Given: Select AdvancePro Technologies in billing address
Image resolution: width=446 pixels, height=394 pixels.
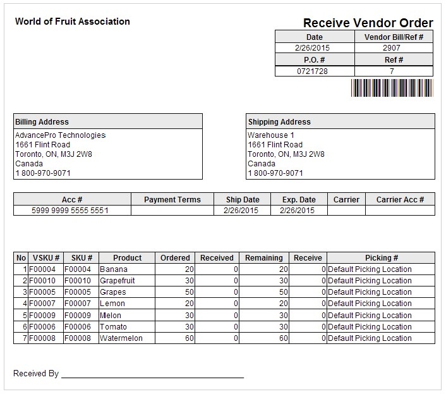Looking at the screenshot, I should coord(60,135).
